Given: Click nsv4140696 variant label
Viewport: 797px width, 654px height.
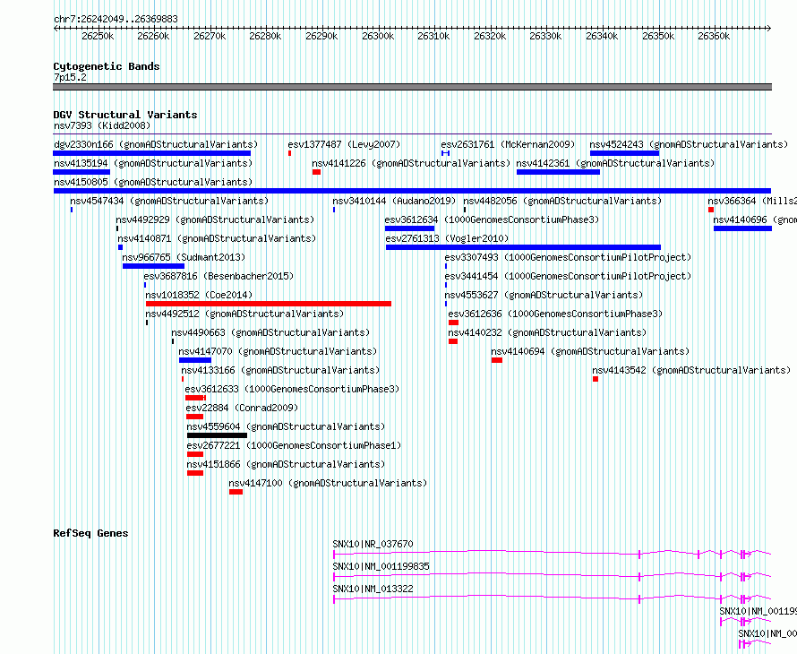Looking at the screenshot, I should 754,219.
